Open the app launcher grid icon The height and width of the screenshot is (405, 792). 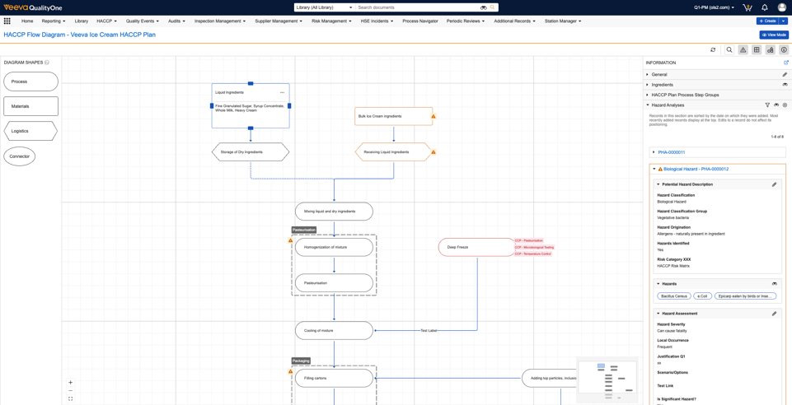tap(7, 21)
